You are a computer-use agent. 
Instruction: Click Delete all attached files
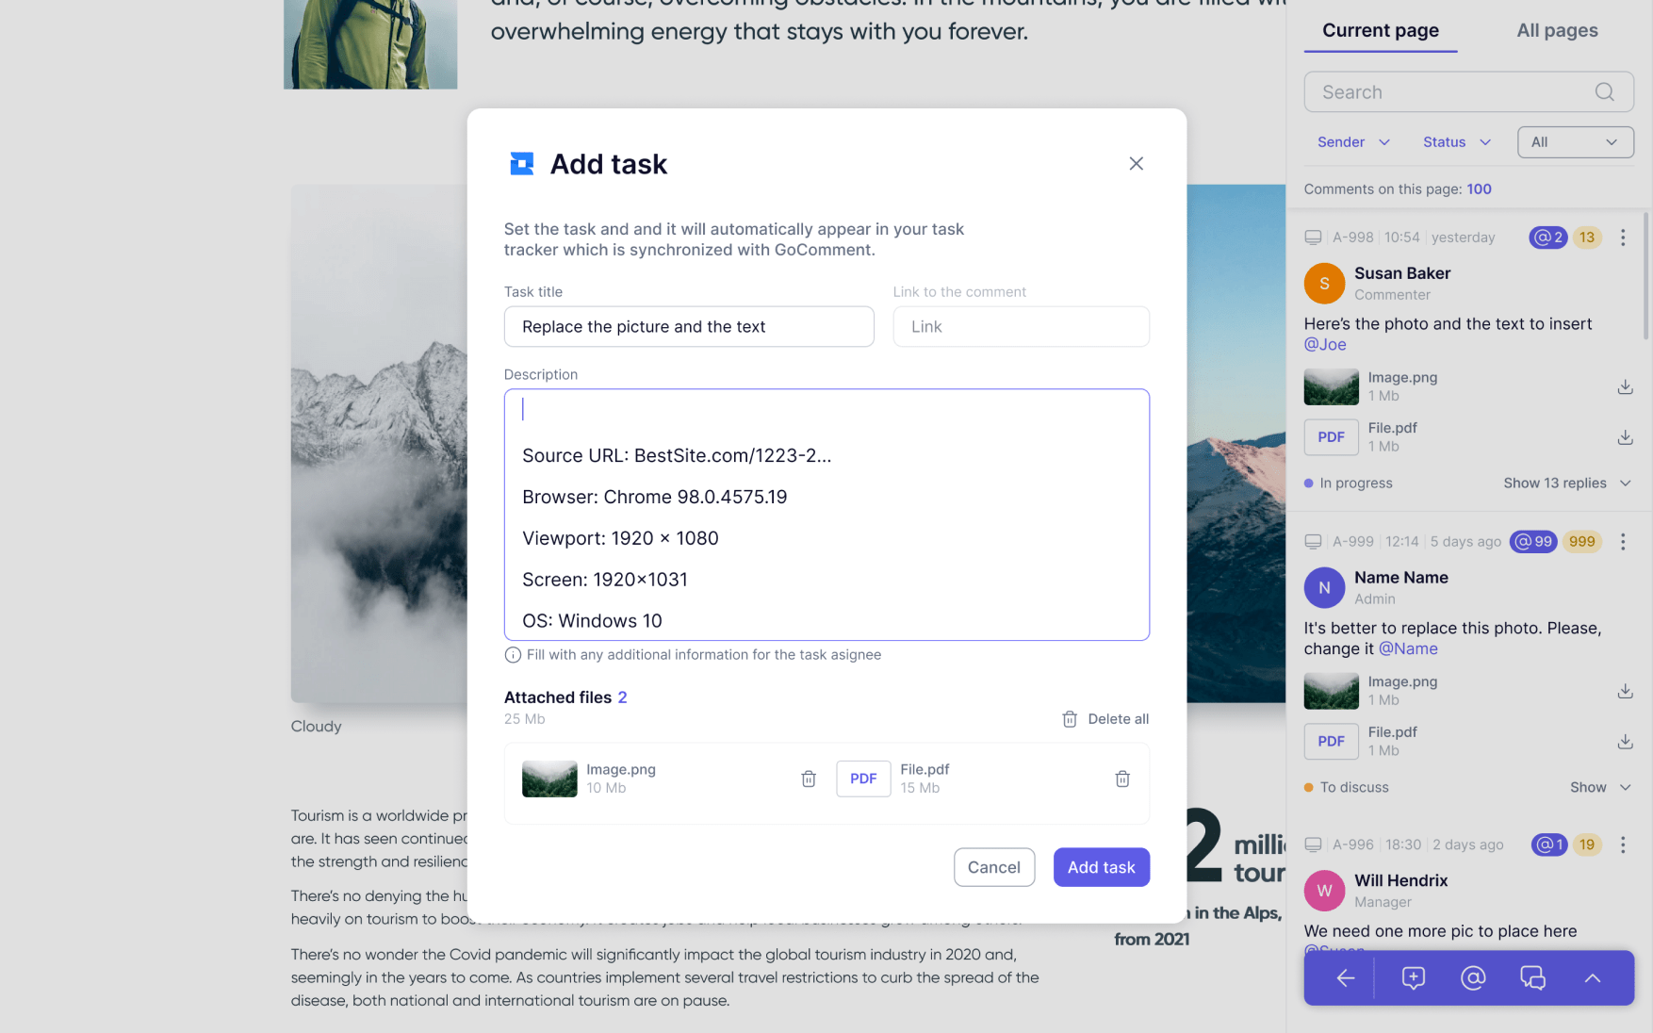1105,719
